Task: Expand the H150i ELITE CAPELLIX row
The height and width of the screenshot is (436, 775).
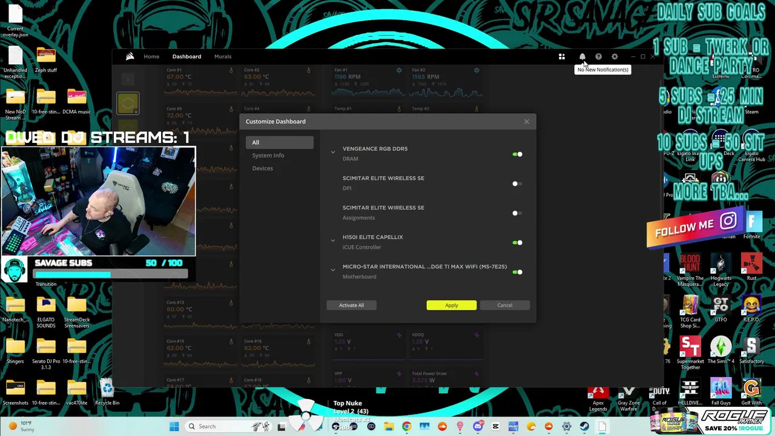Action: (333, 240)
